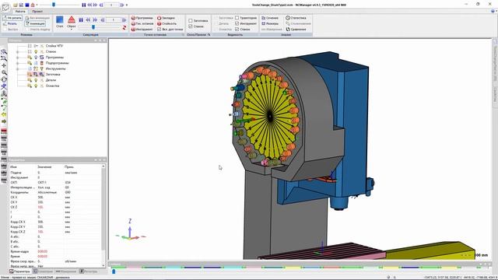Select the Анимация mode button

pos(35,23)
